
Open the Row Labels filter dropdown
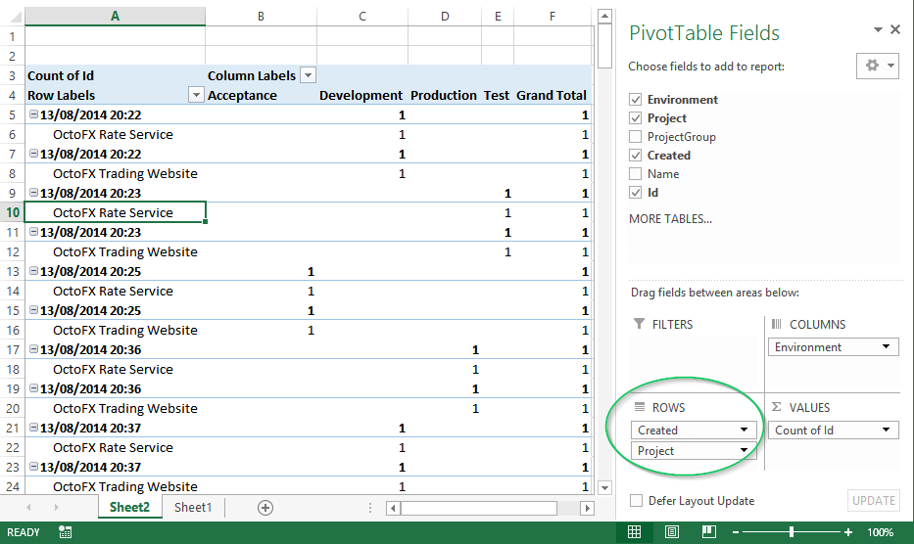196,95
